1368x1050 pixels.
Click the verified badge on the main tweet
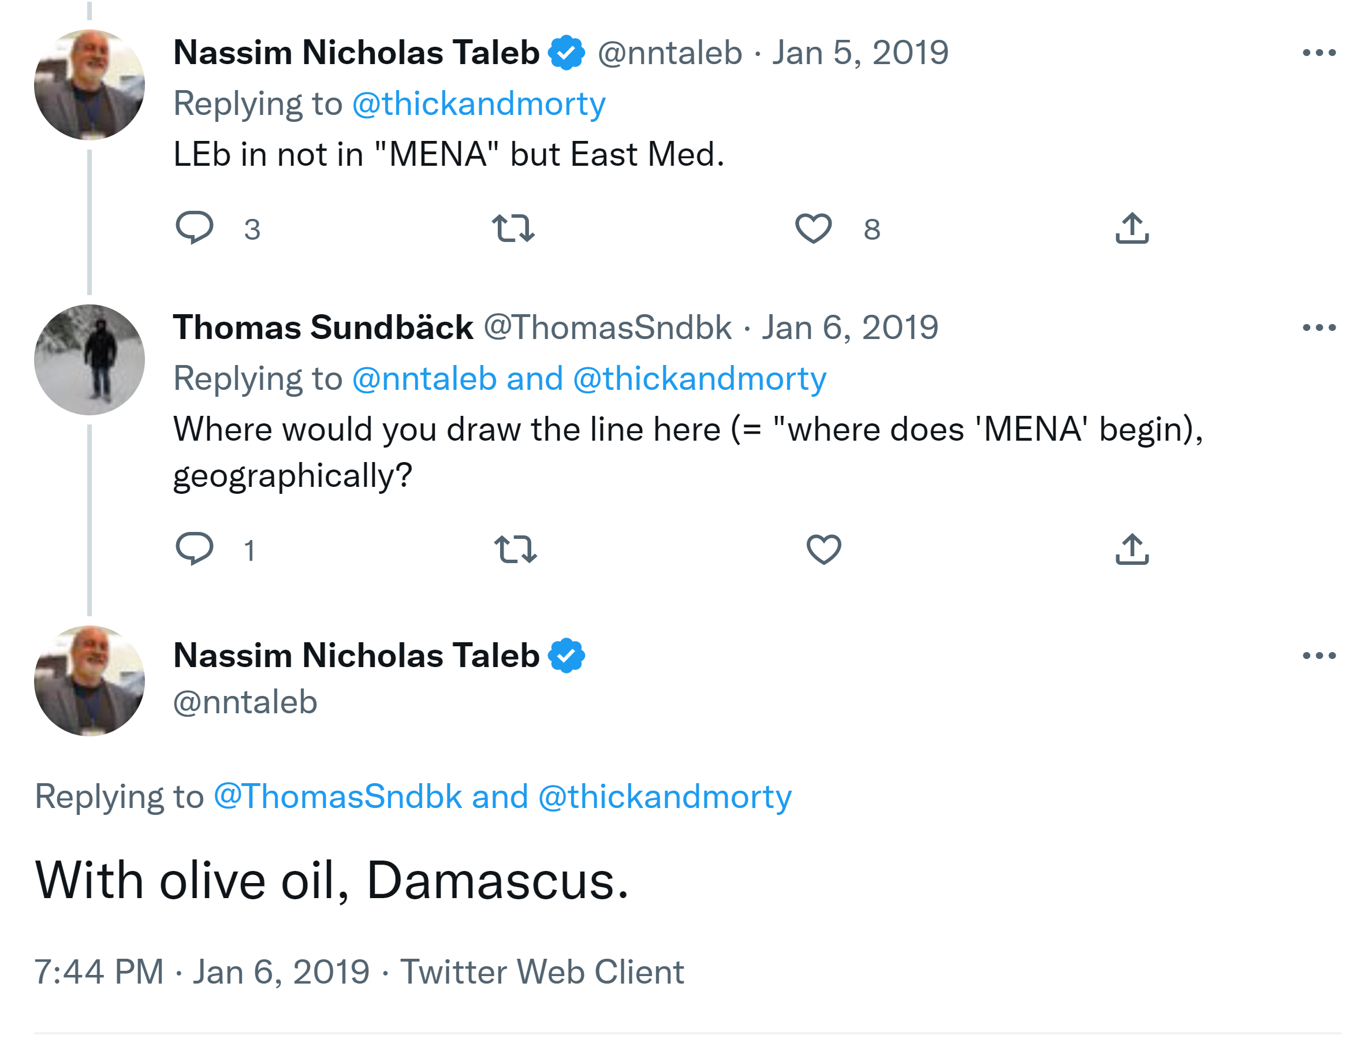click(566, 655)
